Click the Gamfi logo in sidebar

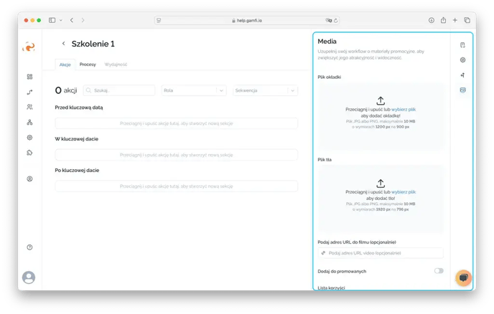pos(29,47)
